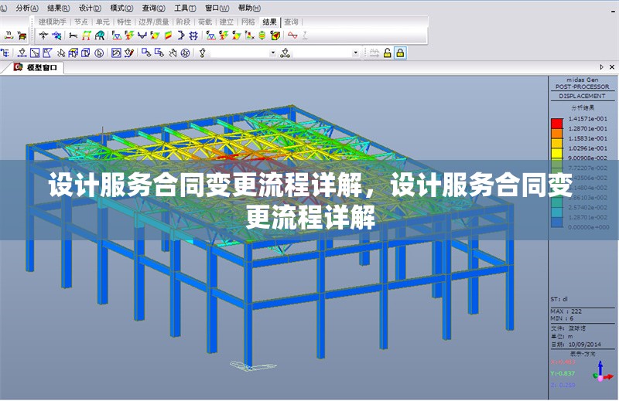Click the red cube icon in results toolbar
619x401 pixels.
coord(273,36)
